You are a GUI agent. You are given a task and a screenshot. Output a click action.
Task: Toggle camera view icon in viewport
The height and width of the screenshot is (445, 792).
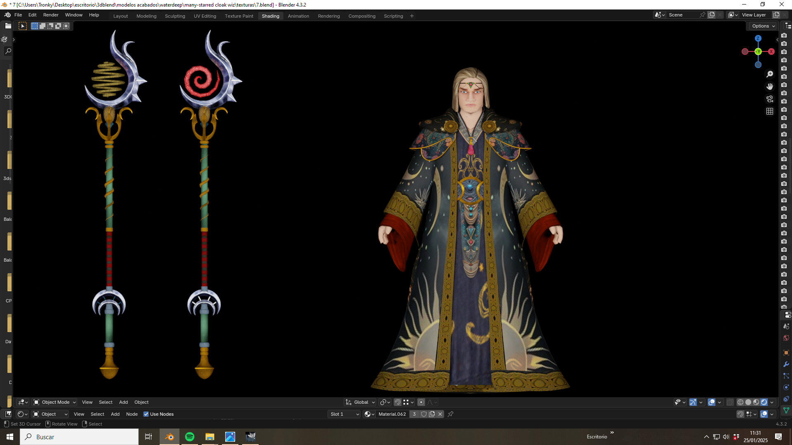(x=770, y=99)
